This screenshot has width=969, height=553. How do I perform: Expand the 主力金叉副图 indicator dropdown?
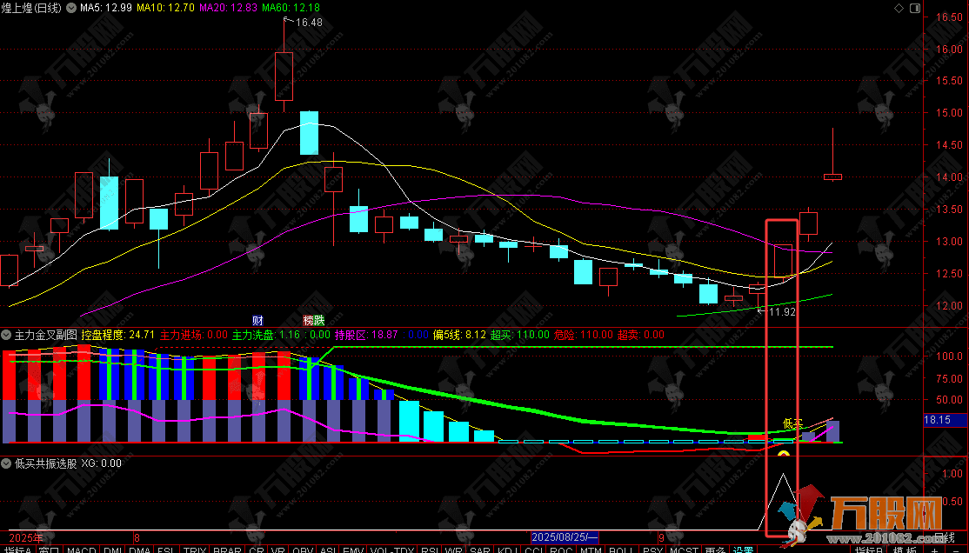[x=6, y=335]
